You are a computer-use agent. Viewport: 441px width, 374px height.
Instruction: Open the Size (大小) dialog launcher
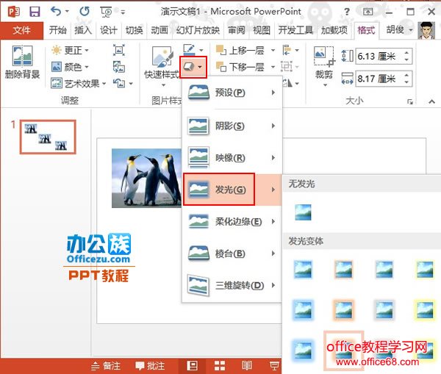coord(410,101)
